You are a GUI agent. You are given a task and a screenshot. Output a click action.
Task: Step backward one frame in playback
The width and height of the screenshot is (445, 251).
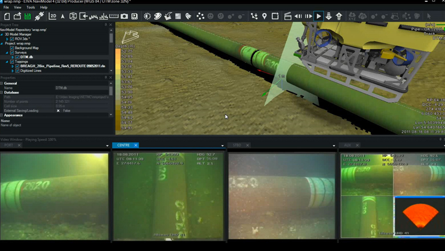pos(298,17)
